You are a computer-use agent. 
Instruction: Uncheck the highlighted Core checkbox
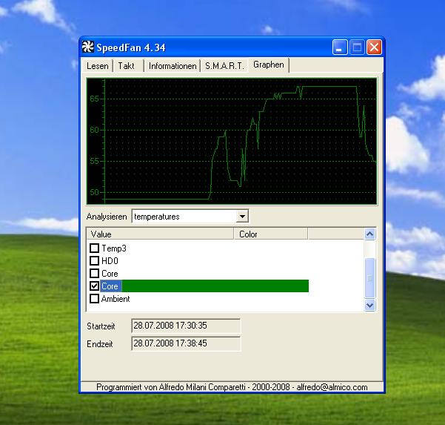point(94,286)
